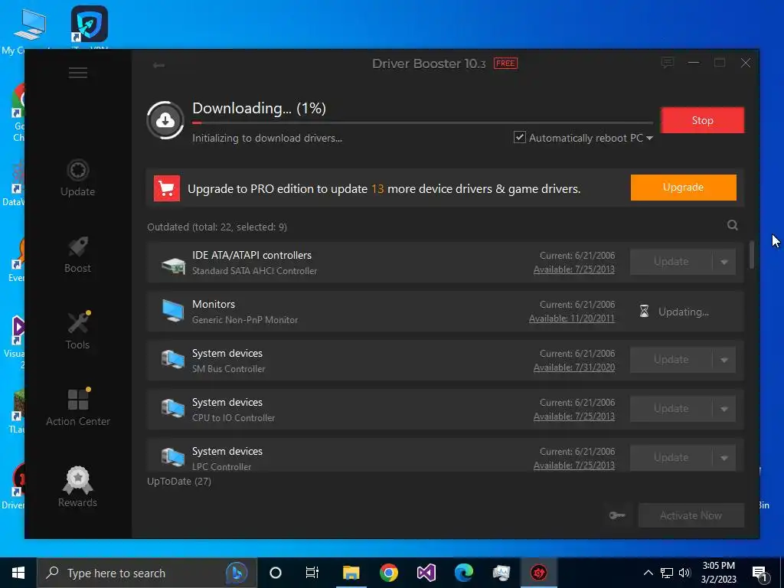This screenshot has width=784, height=588.
Task: Click the Driver Booster taskbar icon
Action: pyautogui.click(x=538, y=573)
